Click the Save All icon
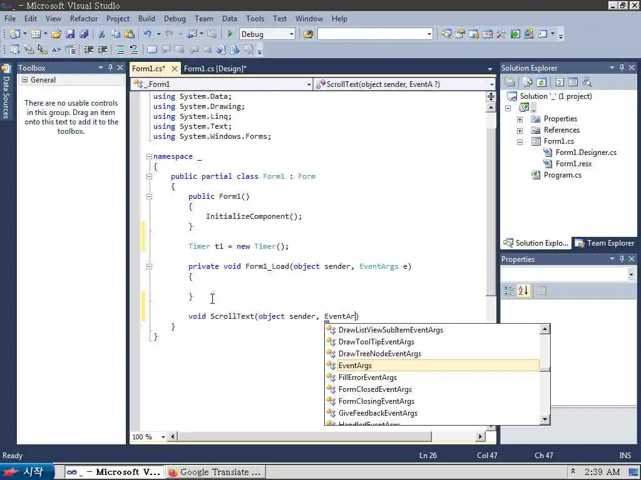The height and width of the screenshot is (480, 641). (85, 34)
